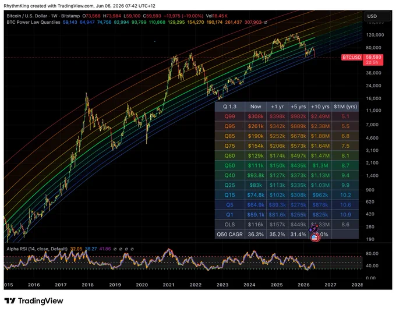Screen dimensions: 396x312
Task: Click the $1M (yrs) column header
Action: tap(345, 107)
